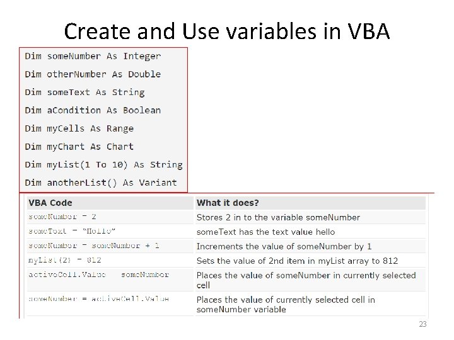Select the 'Dim a.Condition As Boolean' line
This screenshot has width=454, height=340.
point(93,110)
